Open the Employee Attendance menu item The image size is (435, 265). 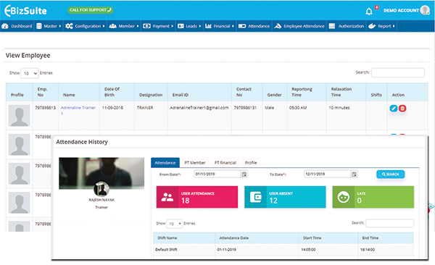[x=304, y=26]
